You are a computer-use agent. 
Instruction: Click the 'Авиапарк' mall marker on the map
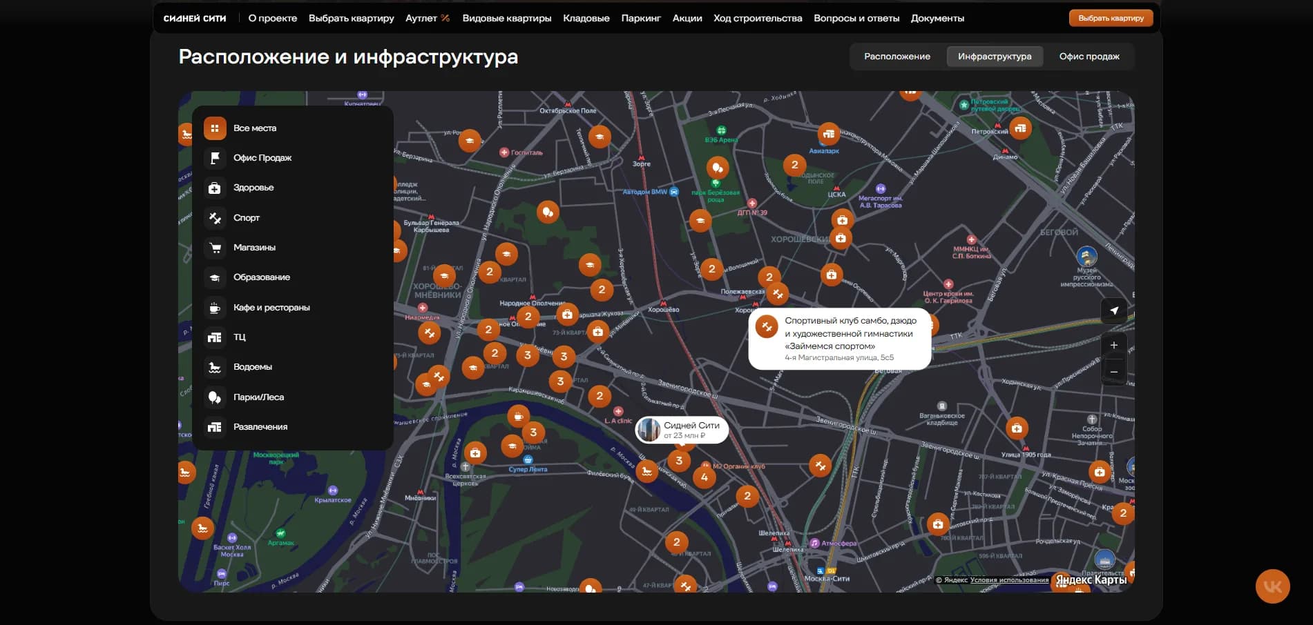point(829,134)
